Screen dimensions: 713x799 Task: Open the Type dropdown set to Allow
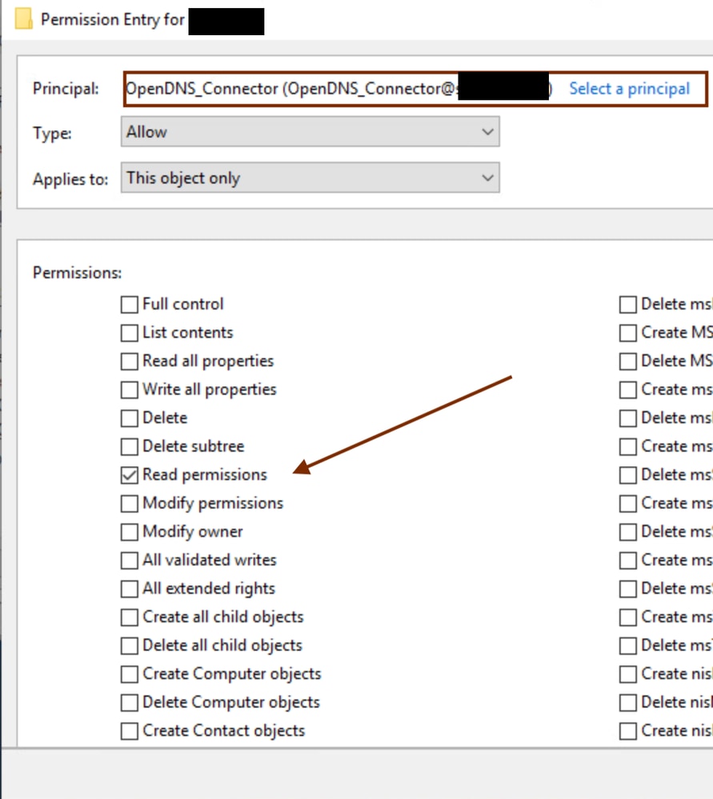pyautogui.click(x=310, y=132)
